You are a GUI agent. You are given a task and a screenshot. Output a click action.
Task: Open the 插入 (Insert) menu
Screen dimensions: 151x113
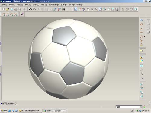pos(28,5)
